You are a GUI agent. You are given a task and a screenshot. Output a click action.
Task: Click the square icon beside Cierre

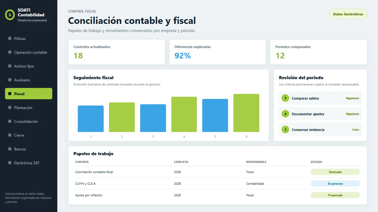[10, 135]
